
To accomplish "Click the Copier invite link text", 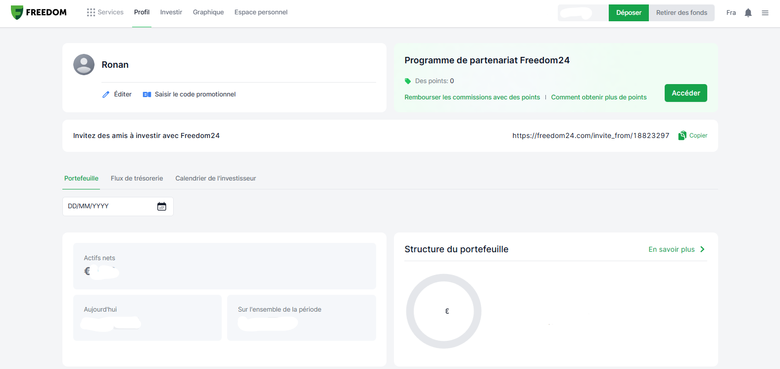I will 698,136.
